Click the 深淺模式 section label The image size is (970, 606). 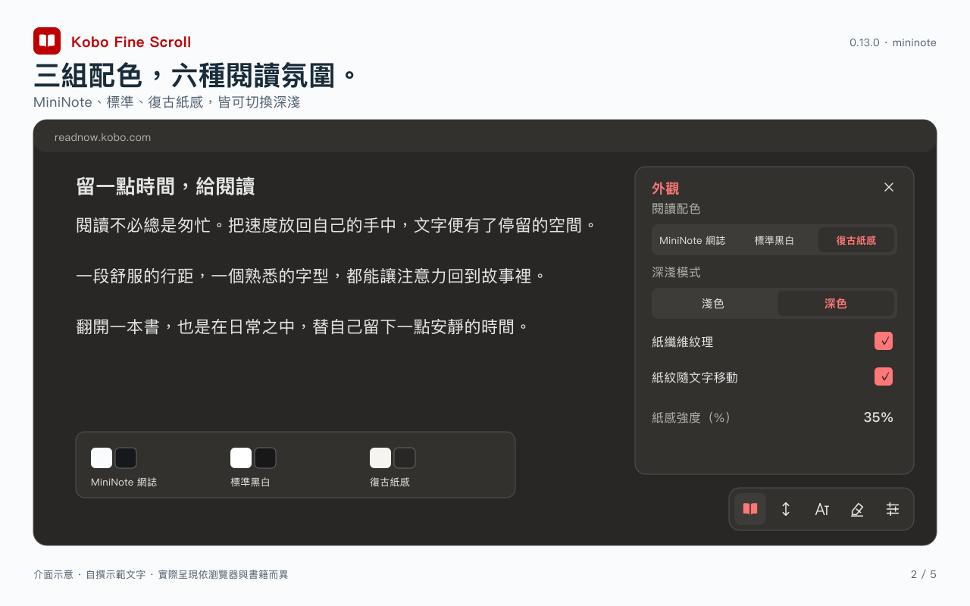click(676, 272)
